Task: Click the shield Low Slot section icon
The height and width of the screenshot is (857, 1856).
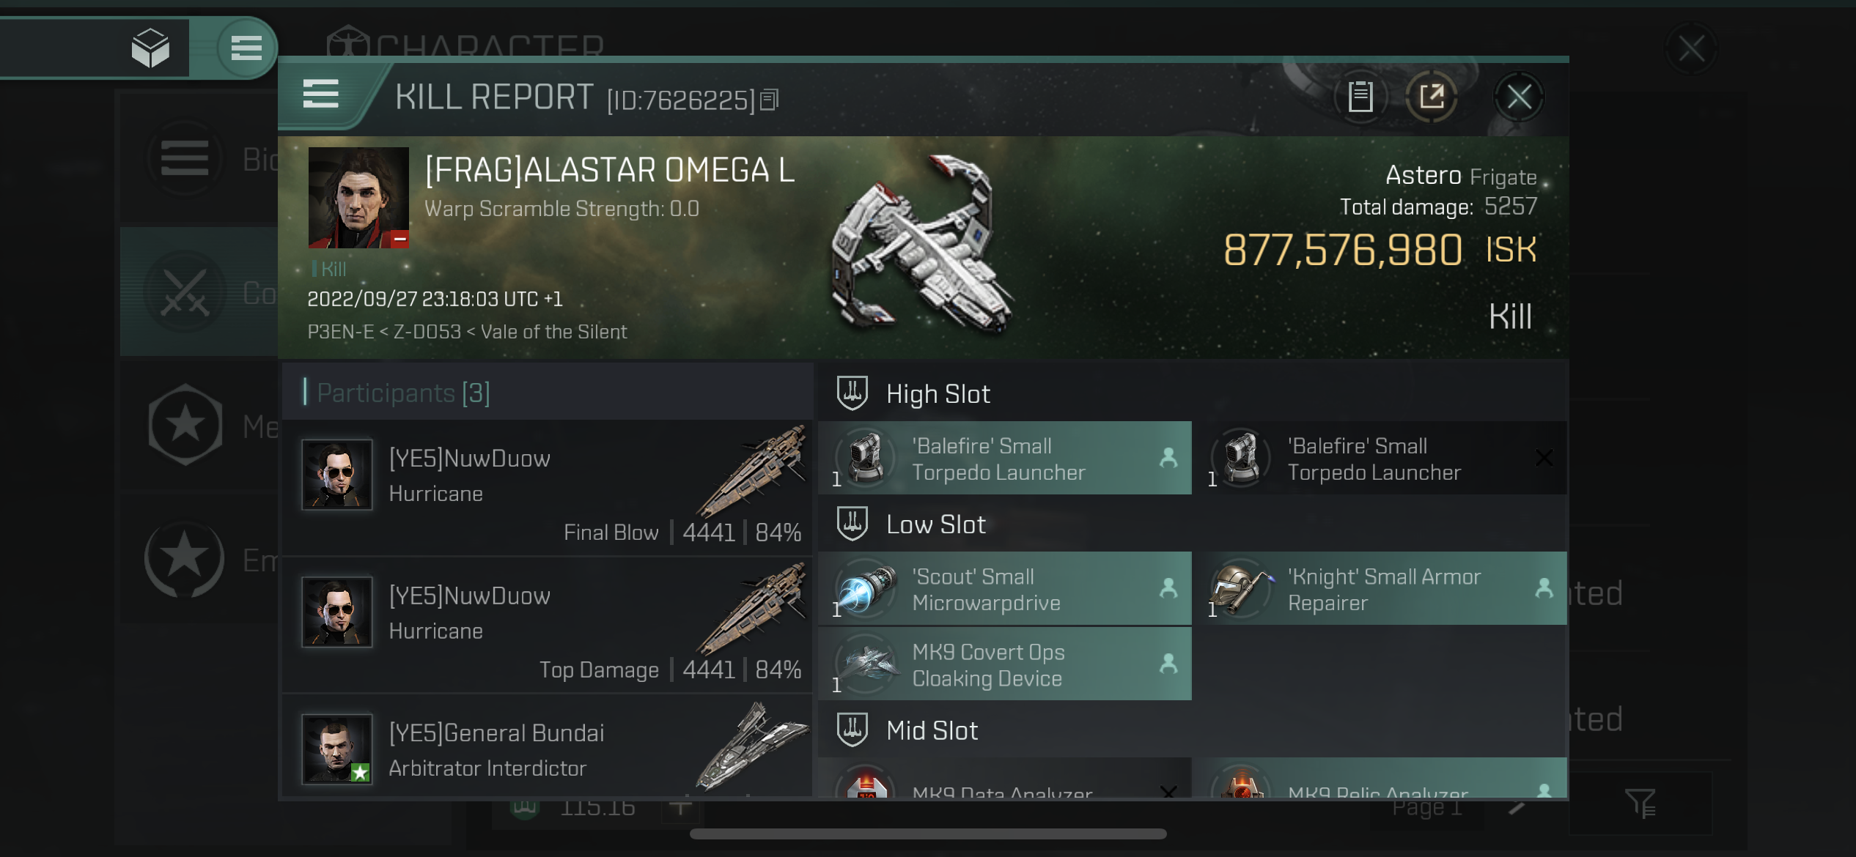Action: coord(852,524)
